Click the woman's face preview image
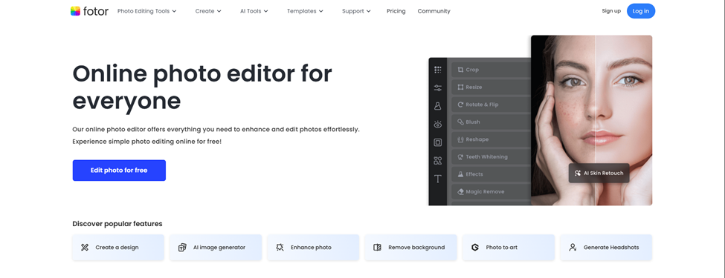Viewport: 725px width, 278px height. tap(591, 120)
